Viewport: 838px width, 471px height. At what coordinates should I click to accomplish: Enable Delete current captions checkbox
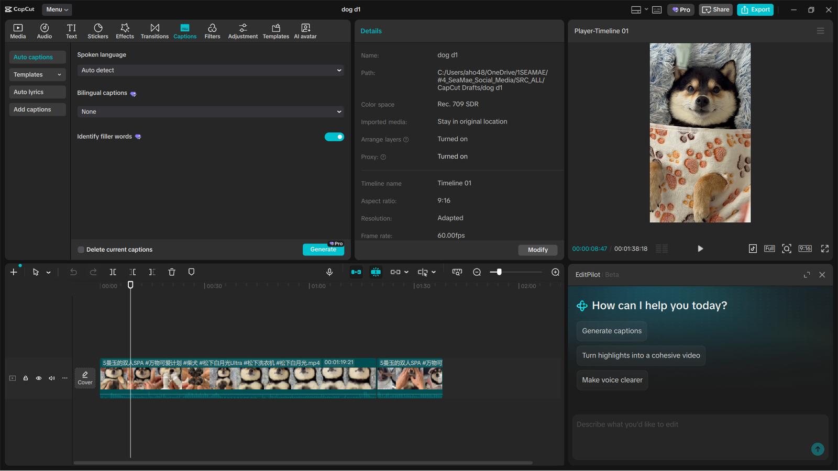point(81,250)
